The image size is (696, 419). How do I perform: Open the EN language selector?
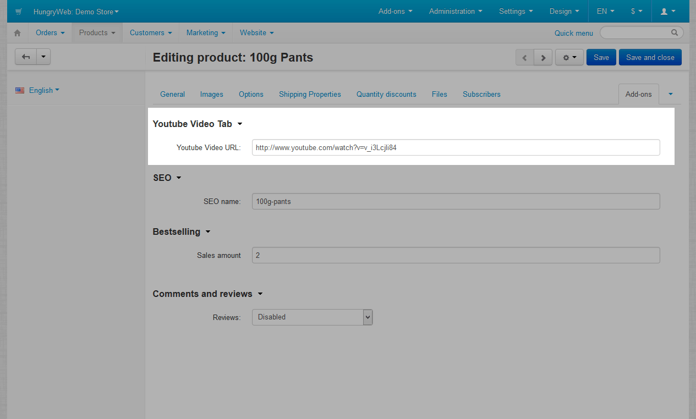coord(606,11)
